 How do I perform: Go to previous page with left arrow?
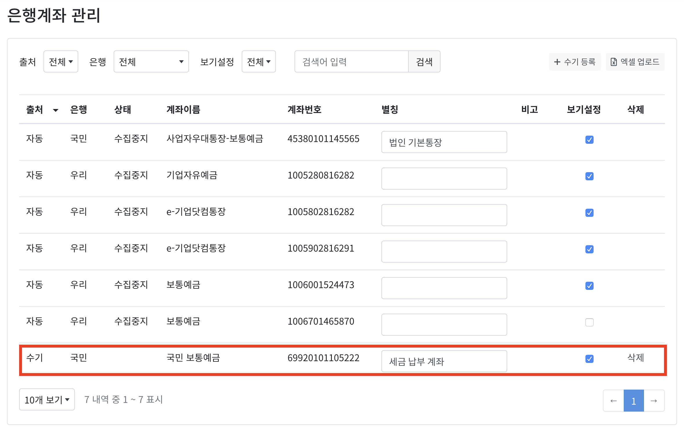[613, 401]
